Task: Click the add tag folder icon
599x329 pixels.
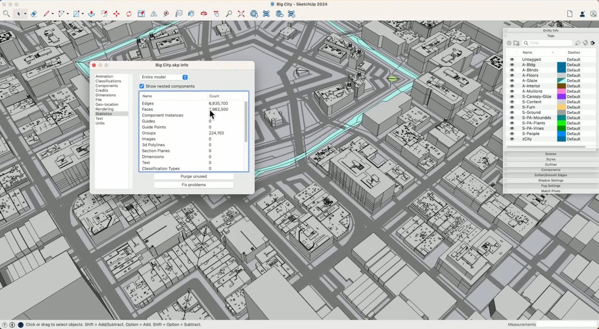Action: click(x=517, y=43)
